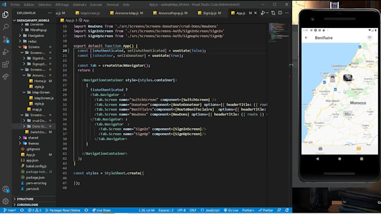Close the App.js editor tab

pyautogui.click(x=255, y=13)
